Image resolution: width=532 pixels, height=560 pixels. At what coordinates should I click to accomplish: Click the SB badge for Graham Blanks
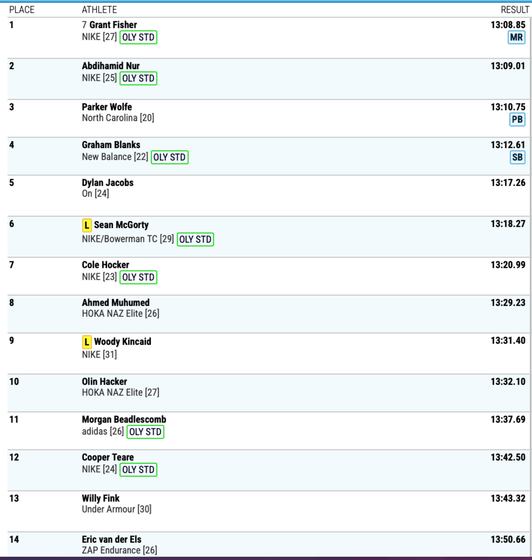(x=517, y=157)
